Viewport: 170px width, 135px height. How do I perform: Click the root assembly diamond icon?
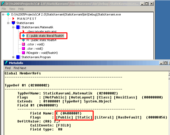point(8,14)
